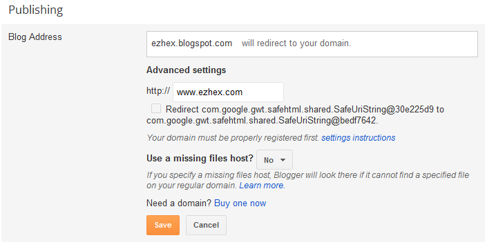This screenshot has height=249, width=487.
Task: Cancel the publishing changes
Action: coord(206,225)
